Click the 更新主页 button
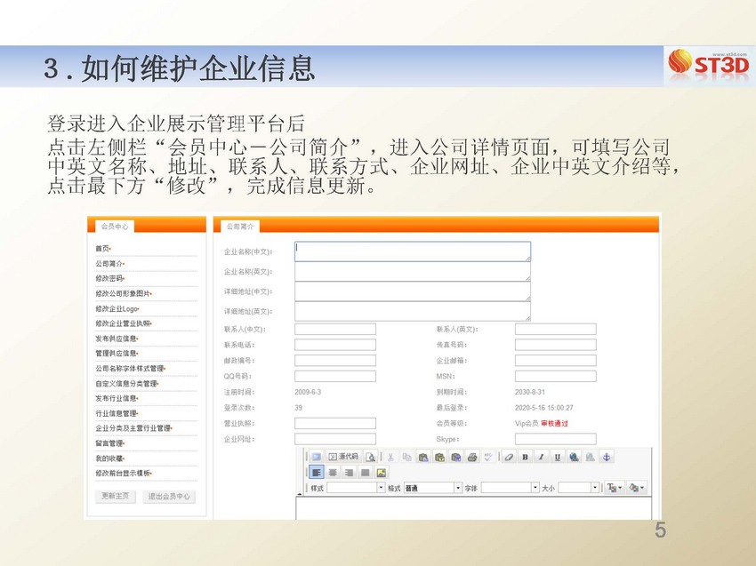The image size is (756, 566). pyautogui.click(x=115, y=497)
